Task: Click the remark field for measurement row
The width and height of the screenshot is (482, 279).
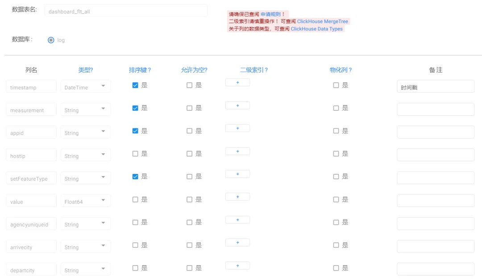Action: point(436,110)
